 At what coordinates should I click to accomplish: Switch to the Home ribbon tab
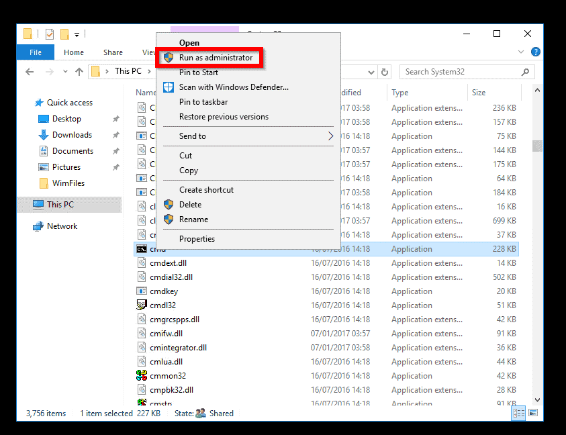pos(74,52)
